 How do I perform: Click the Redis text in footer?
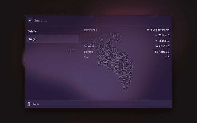click(36, 104)
